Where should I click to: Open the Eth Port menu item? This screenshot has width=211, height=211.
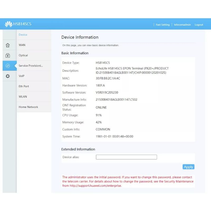(x=24, y=86)
